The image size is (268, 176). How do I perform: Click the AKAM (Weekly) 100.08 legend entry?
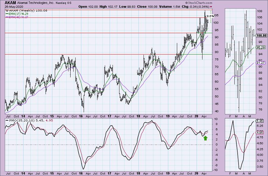tap(27, 10)
